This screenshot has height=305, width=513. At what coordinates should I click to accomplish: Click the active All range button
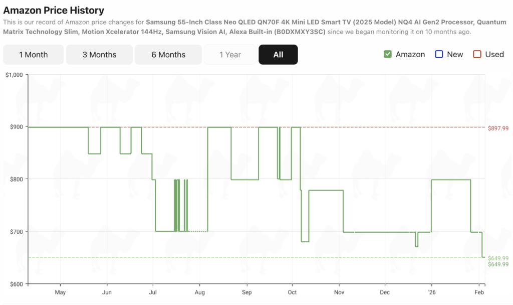[278, 55]
